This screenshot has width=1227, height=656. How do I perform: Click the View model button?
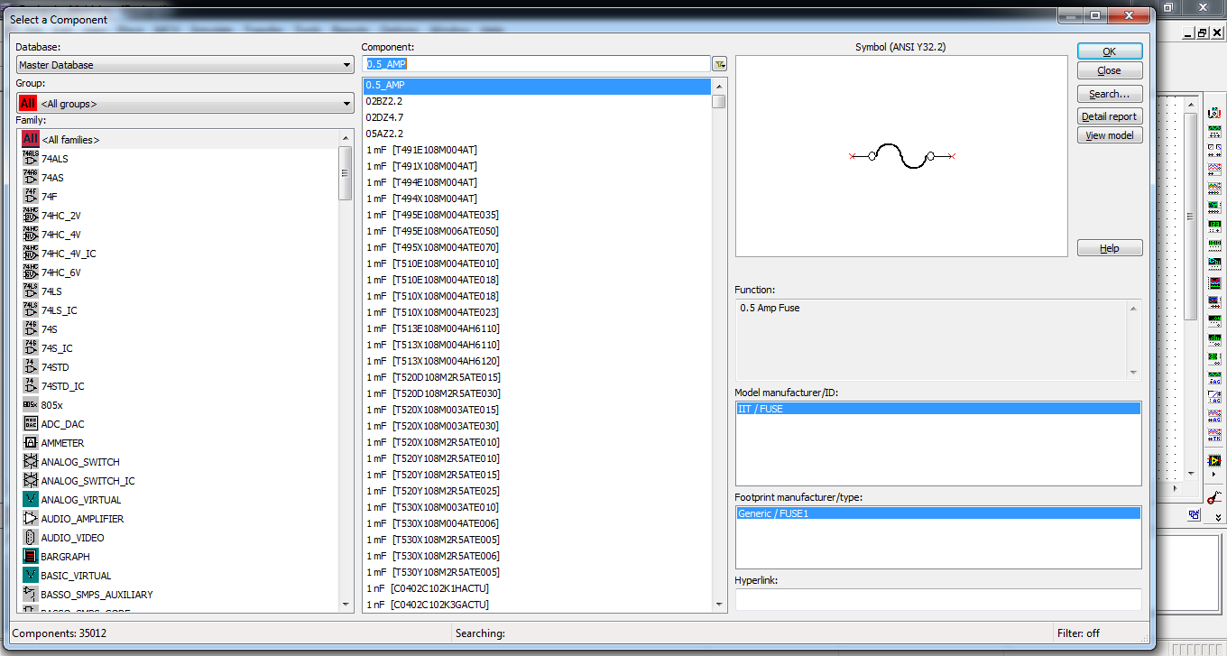[1109, 135]
